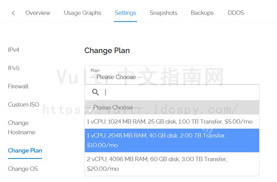Choose the '-- Please Choose --' placeholder option
277x182 pixels.
(x=172, y=107)
